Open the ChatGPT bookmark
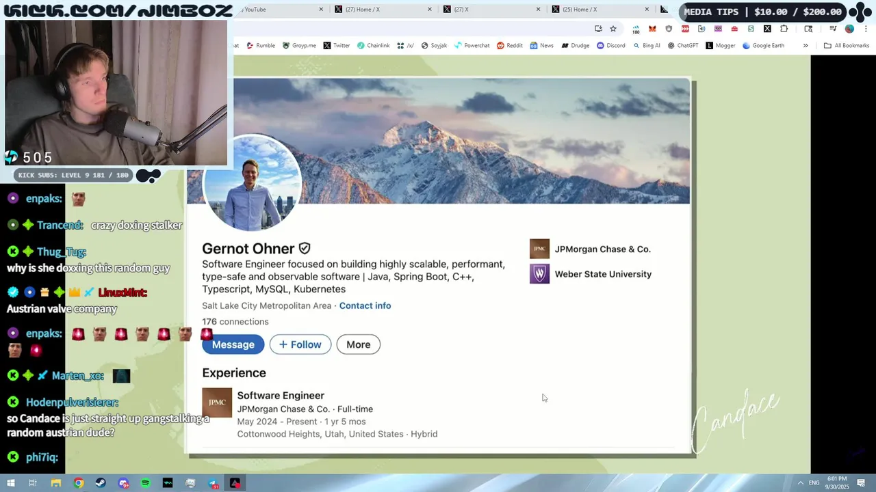The width and height of the screenshot is (876, 492). coord(683,46)
